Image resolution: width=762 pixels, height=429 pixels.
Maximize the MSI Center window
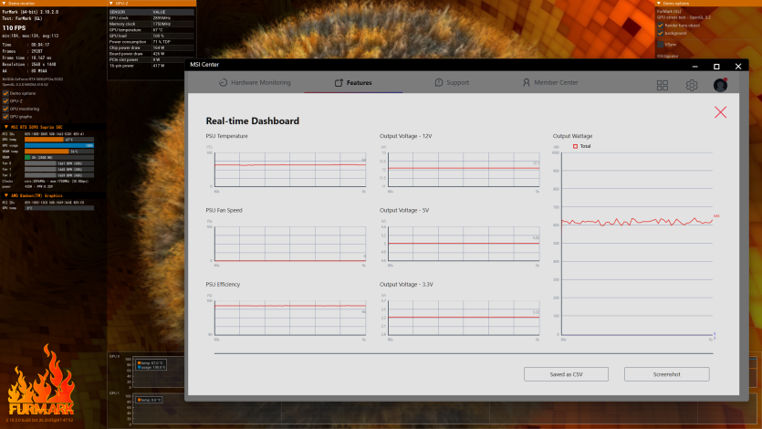click(716, 66)
